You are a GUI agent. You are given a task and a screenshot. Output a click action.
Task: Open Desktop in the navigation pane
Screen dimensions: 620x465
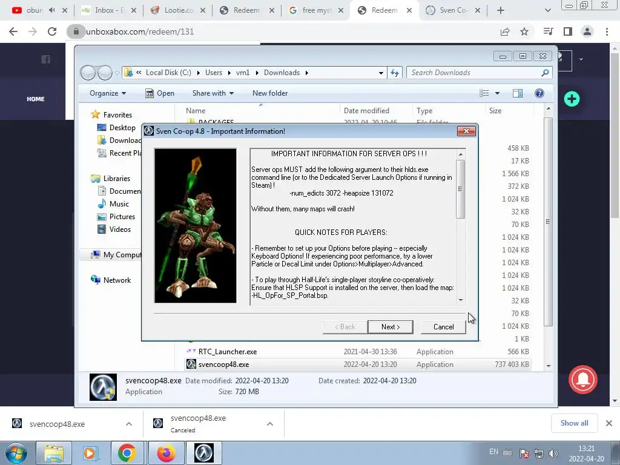pyautogui.click(x=122, y=127)
